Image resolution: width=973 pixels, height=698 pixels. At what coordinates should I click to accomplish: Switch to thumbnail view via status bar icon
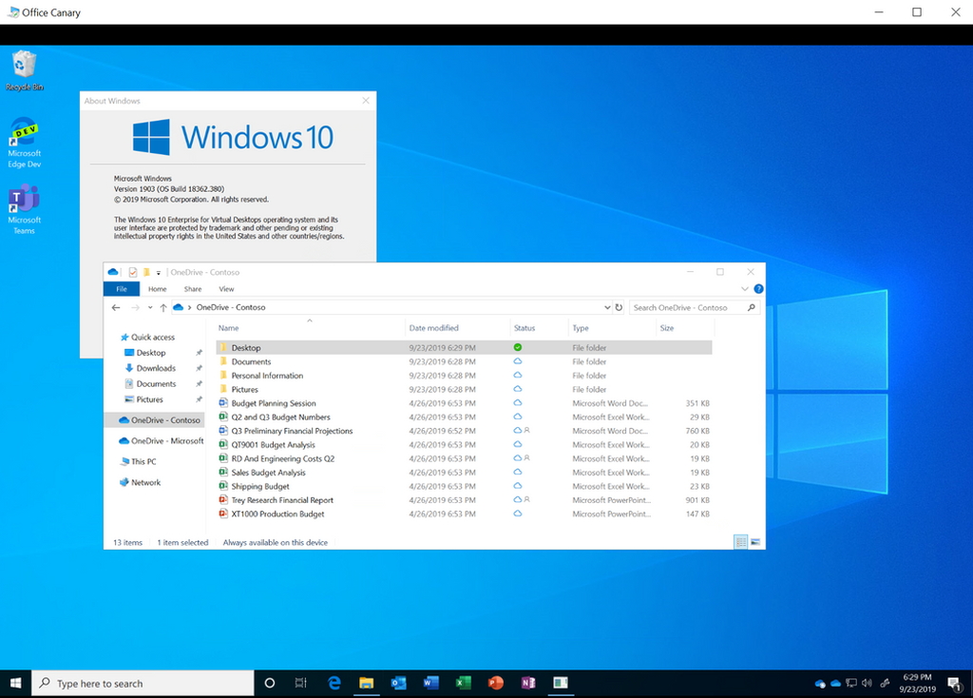(755, 541)
